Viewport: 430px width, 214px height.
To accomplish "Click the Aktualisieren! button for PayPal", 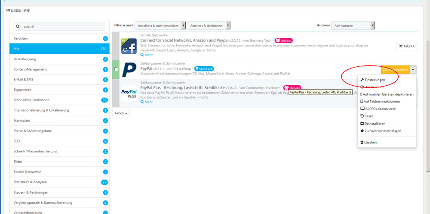I will tap(395, 70).
